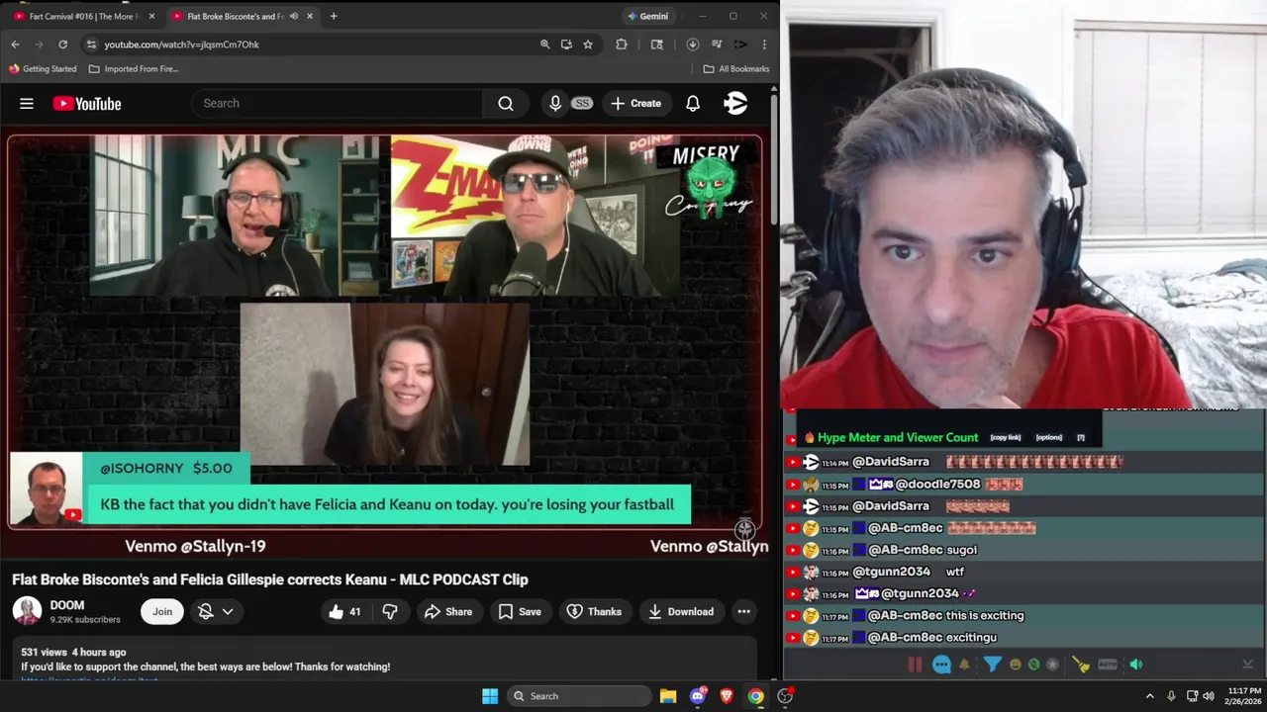Start voice search with the microphone icon
Viewport: 1267px width, 712px height.
tap(555, 103)
